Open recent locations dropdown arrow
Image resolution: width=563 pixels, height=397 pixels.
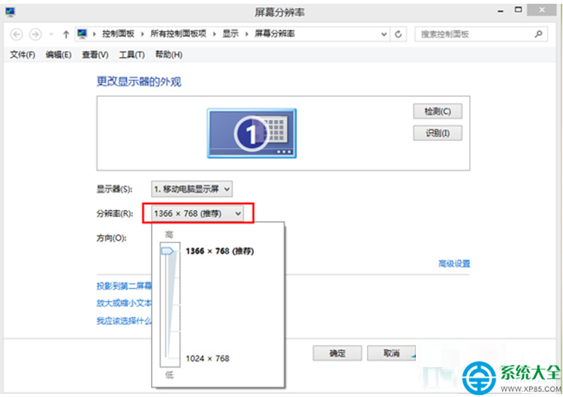(x=51, y=35)
